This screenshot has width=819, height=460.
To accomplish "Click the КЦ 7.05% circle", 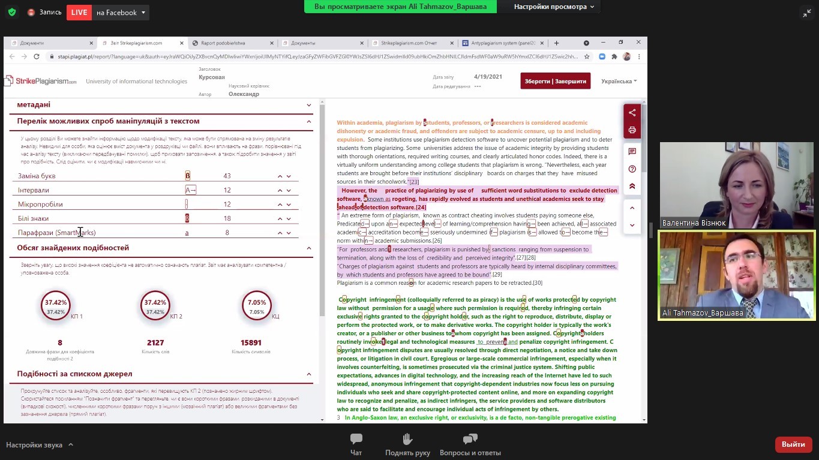I will pyautogui.click(x=257, y=306).
